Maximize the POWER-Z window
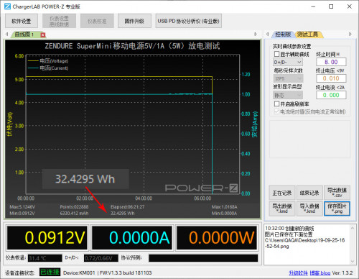Viewport: 359px width, 279px height. click(331, 6)
